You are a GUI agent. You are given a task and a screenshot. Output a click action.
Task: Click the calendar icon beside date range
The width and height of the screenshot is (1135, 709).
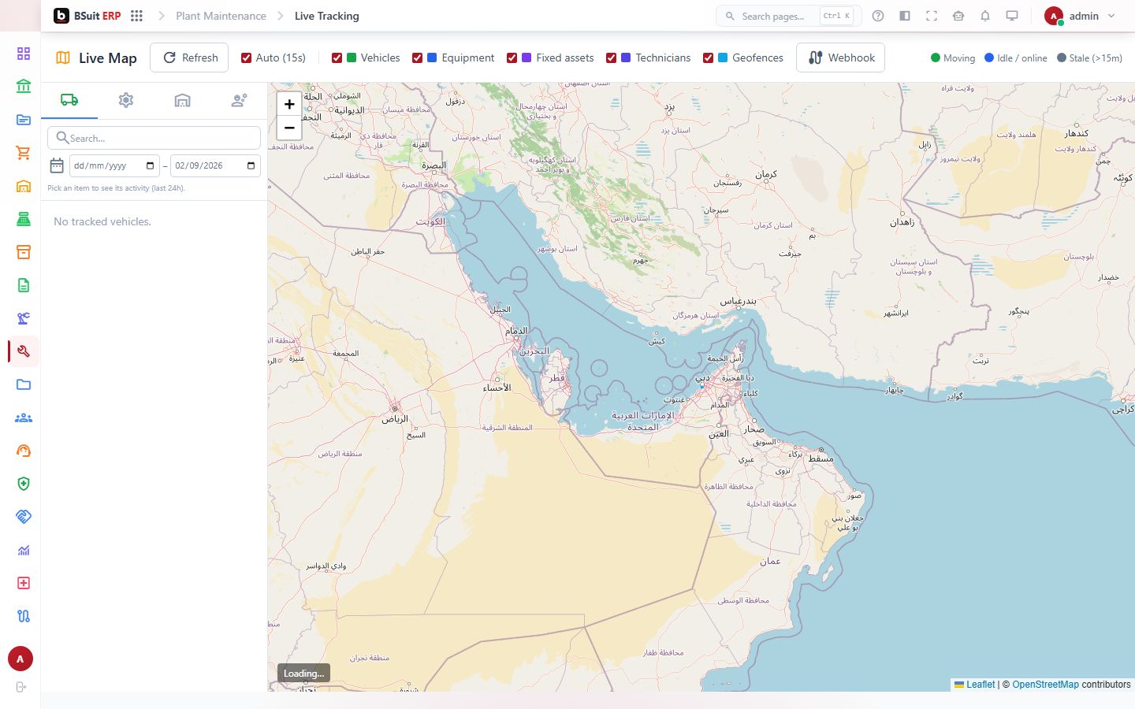(x=57, y=165)
